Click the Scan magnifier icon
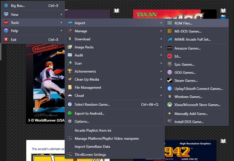Viewport: 234px width, 161px height. pos(70,63)
